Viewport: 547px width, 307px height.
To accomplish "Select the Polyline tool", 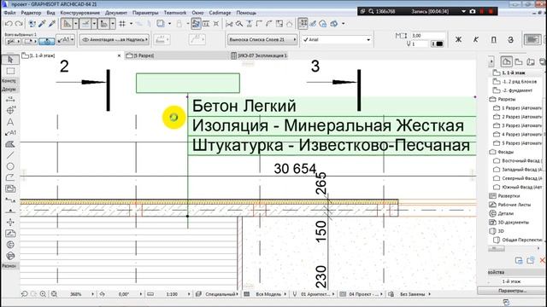I will (x=10, y=177).
